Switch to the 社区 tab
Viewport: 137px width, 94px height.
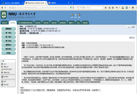[78, 23]
